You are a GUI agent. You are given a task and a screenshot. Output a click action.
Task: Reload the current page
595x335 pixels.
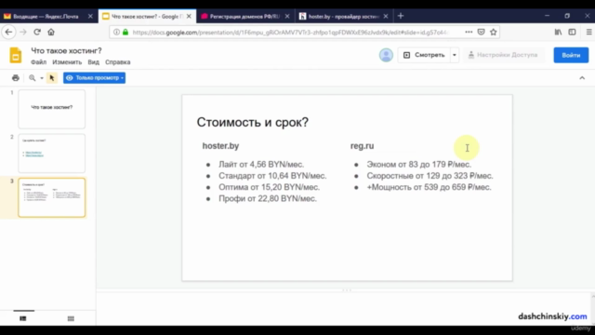(x=37, y=33)
